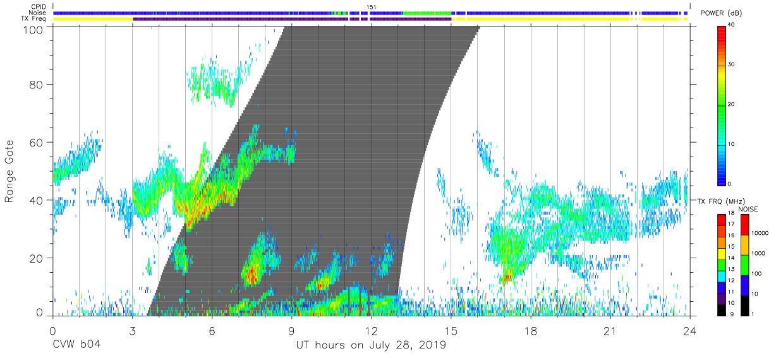This screenshot has height=358, width=776.
Task: Click the 'Range Gate' y-axis title
Action: coord(10,172)
